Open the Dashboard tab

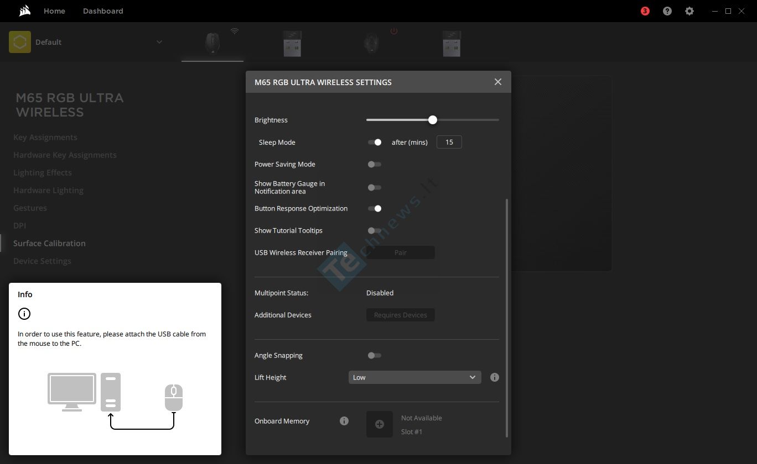tap(103, 11)
